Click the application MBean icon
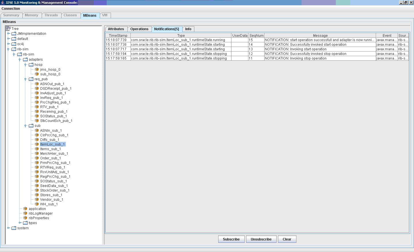This screenshot has height=252, width=414. point(25,209)
